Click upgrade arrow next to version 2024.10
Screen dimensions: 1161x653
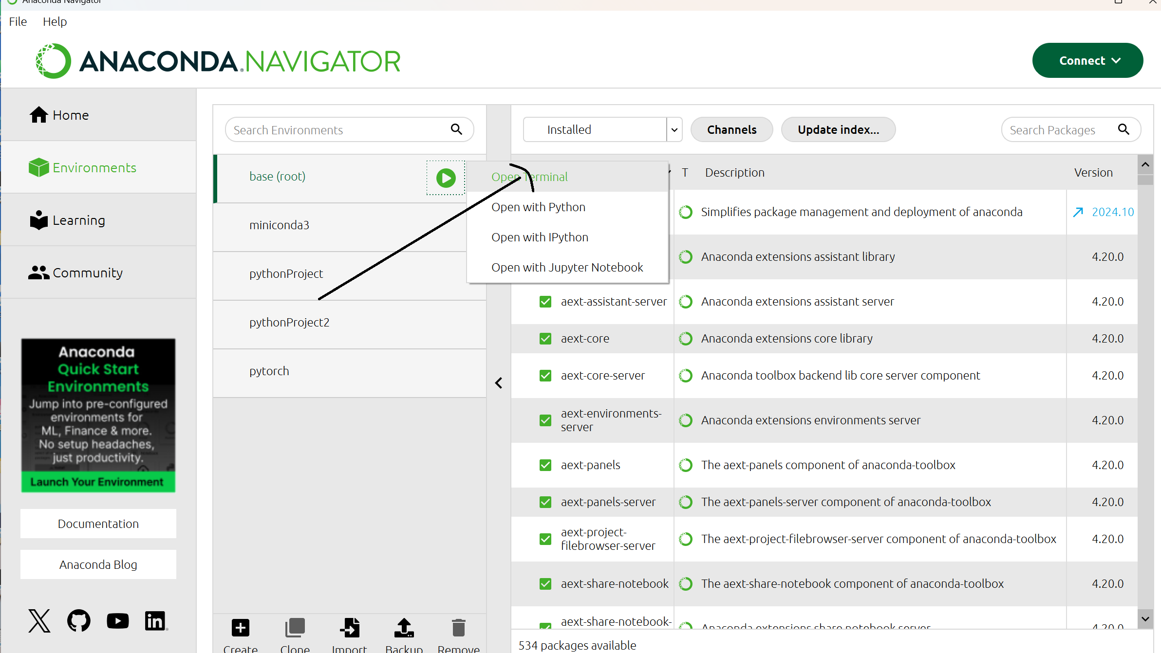coord(1078,212)
